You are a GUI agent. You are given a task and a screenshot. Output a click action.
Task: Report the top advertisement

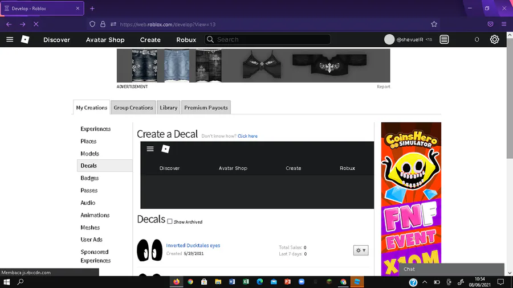[x=384, y=87]
